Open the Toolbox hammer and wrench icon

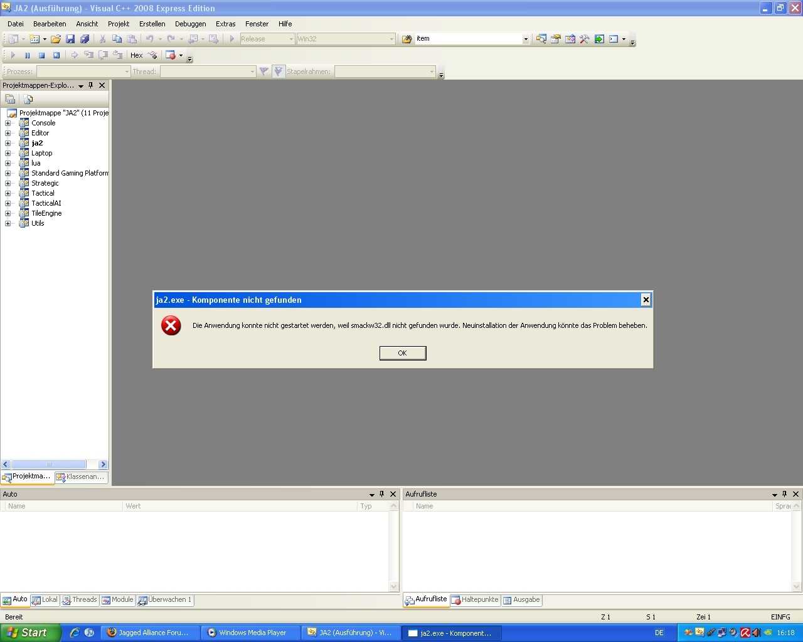(x=585, y=39)
